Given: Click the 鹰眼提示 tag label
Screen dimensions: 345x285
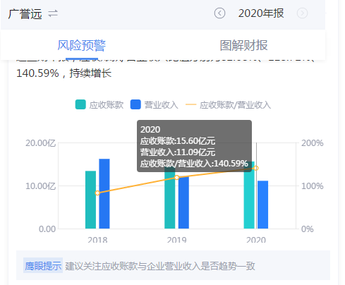Looking at the screenshot, I should click(x=43, y=266).
